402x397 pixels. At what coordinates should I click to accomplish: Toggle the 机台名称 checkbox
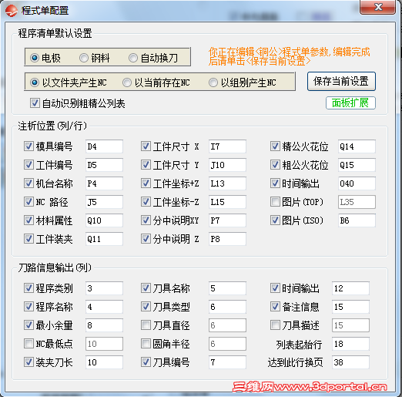28,183
